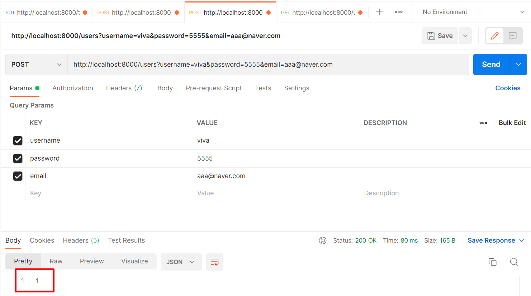The height and width of the screenshot is (296, 531).
Task: Open the JSON format dropdown
Action: 181,262
